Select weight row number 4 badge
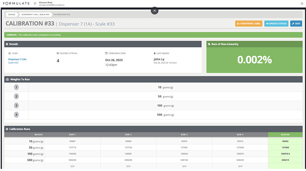The image size is (306, 171). 16,114
